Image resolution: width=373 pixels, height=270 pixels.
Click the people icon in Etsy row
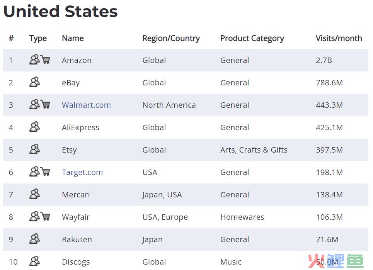click(34, 149)
